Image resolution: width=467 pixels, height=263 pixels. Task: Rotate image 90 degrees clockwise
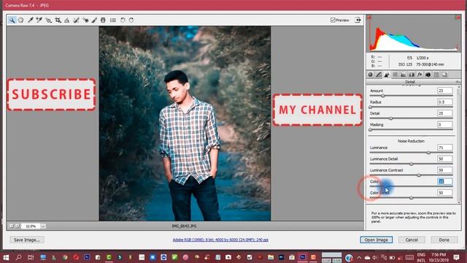[131, 20]
